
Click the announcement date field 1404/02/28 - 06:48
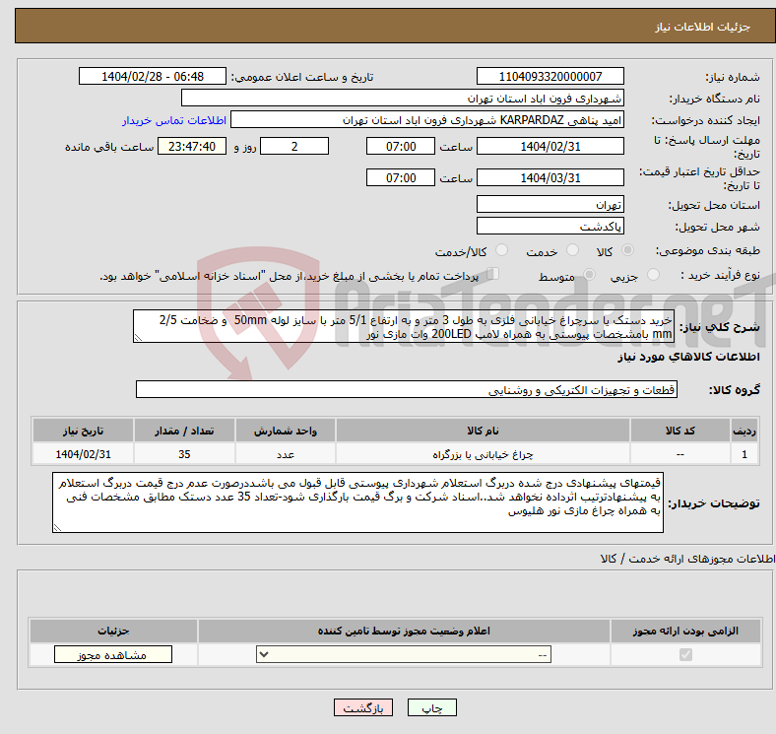153,76
